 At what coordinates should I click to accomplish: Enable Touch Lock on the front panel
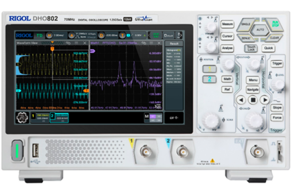(x=251, y=48)
